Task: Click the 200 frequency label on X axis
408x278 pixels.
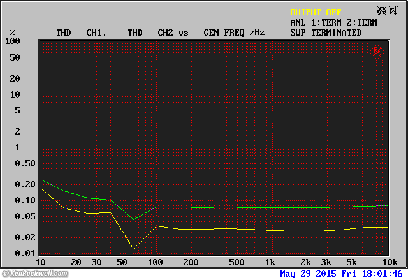Action: coord(191,263)
